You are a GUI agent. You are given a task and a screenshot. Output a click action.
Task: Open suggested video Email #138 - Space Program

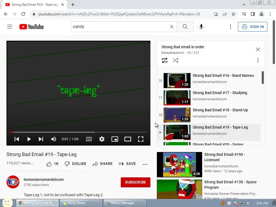click(230, 185)
